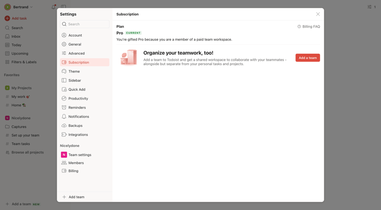The height and width of the screenshot is (210, 381).
Task: Open Integrations settings
Action: pos(85,134)
